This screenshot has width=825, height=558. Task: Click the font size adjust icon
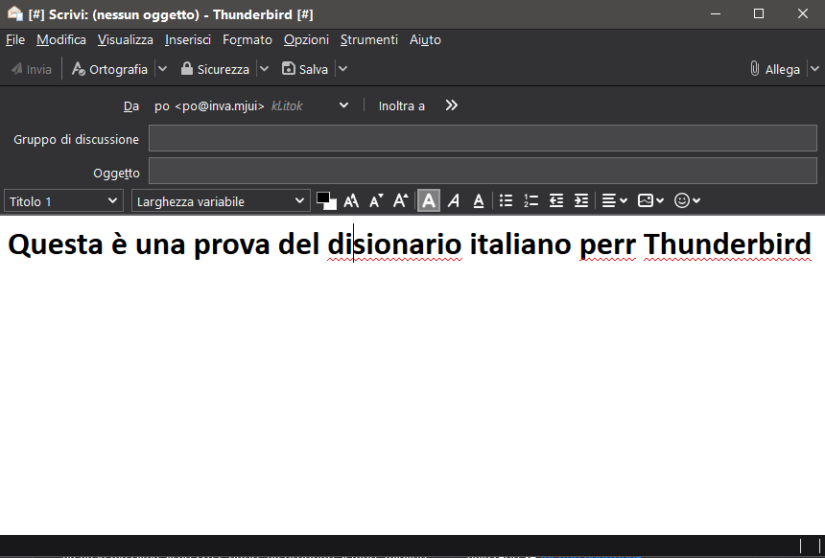[x=351, y=201]
